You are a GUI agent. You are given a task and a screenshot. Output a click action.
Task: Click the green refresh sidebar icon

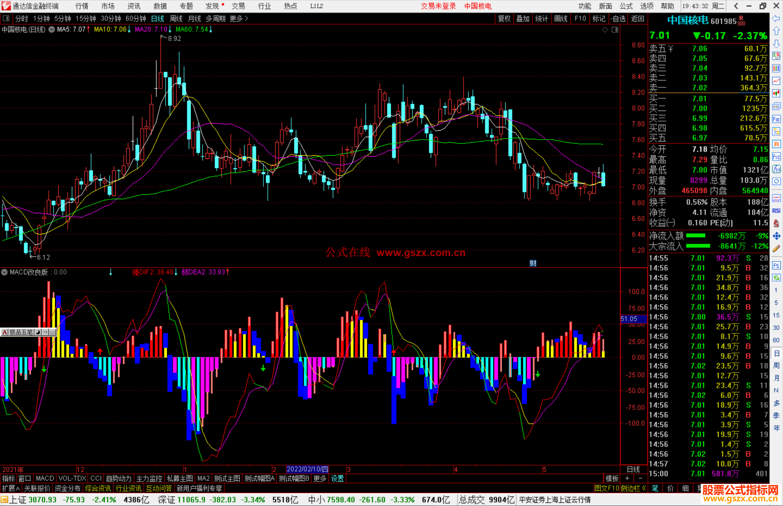(x=776, y=278)
